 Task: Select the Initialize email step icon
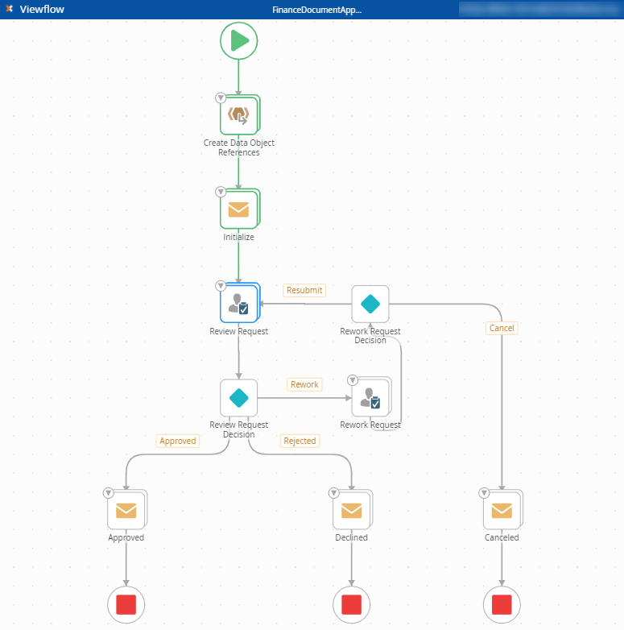pyautogui.click(x=238, y=210)
